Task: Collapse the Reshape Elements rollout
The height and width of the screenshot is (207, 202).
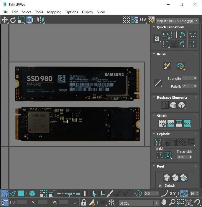Action: point(154,97)
